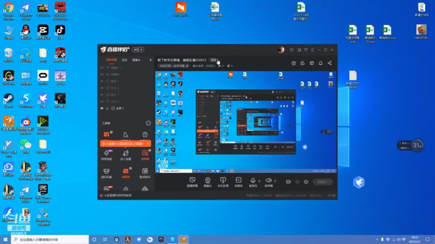Image resolution: width=435 pixels, height=244 pixels.
Task: Toggle lock on 全屏 1 source
Action: [107, 108]
